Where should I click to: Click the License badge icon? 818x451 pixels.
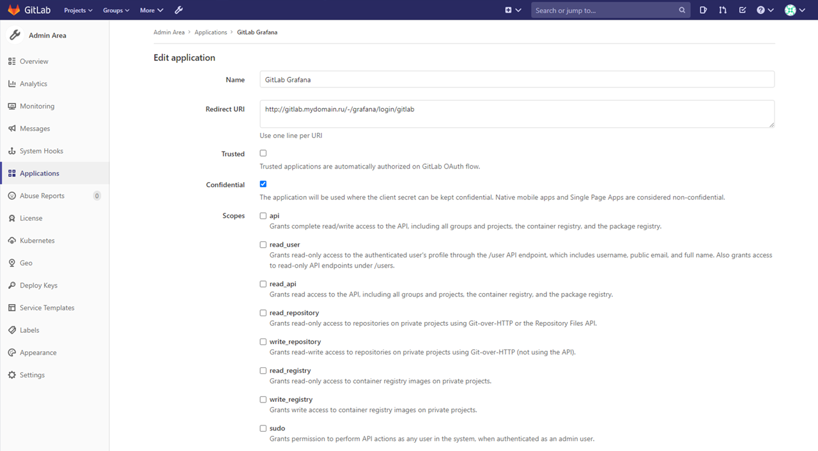click(12, 218)
